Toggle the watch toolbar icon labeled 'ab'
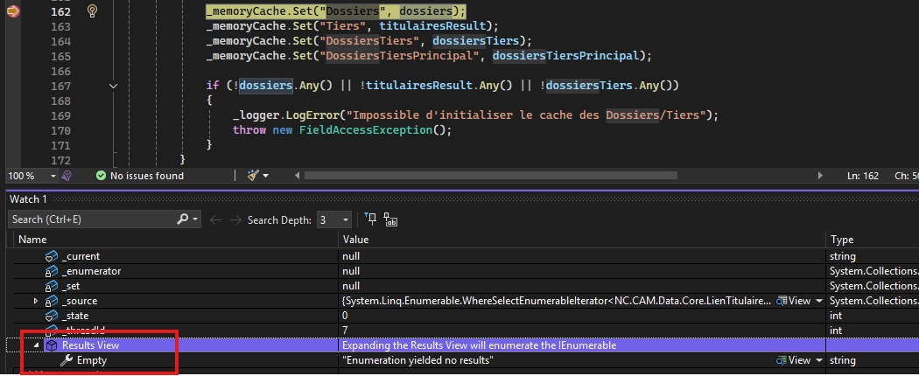 coord(390,219)
